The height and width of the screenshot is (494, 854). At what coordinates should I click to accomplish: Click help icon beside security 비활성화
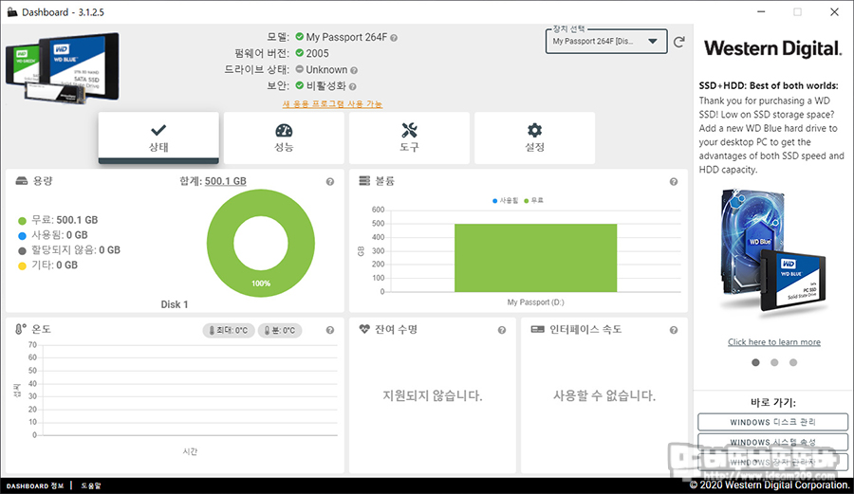coord(352,86)
